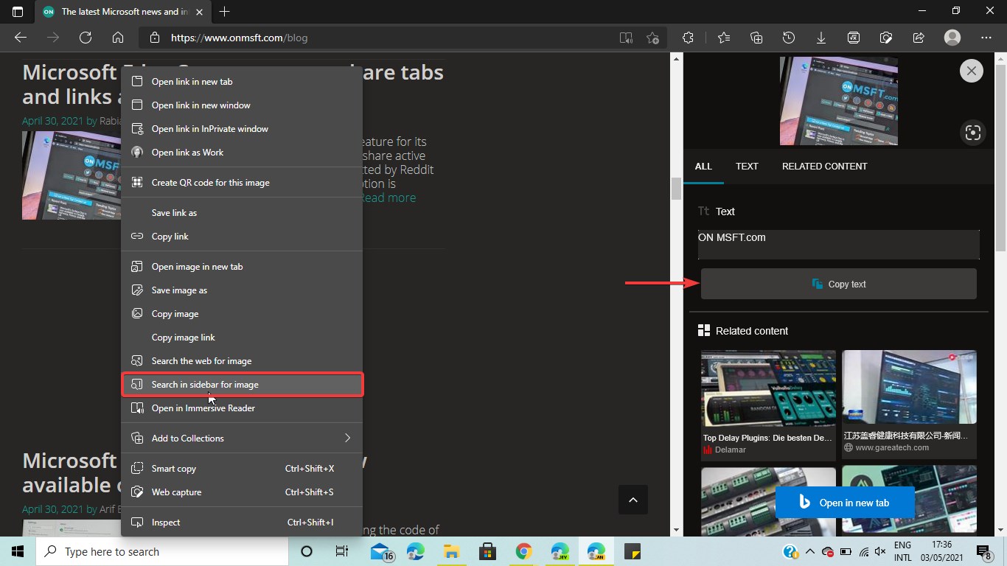Image resolution: width=1007 pixels, height=566 pixels.
Task: Select Copy image menu entry
Action: [x=242, y=314]
